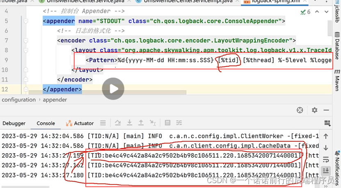Click the Step Into debugger icon
341x188 pixels.
click(x=129, y=122)
